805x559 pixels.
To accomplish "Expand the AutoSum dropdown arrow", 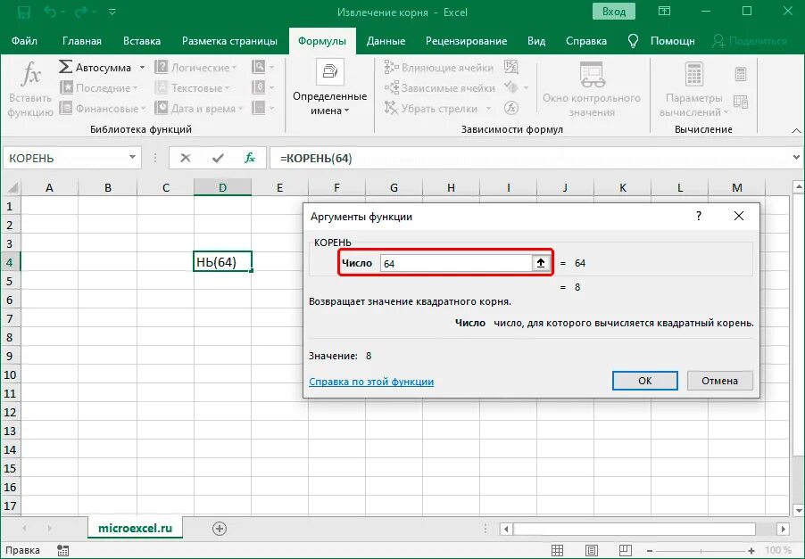I will 142,67.
